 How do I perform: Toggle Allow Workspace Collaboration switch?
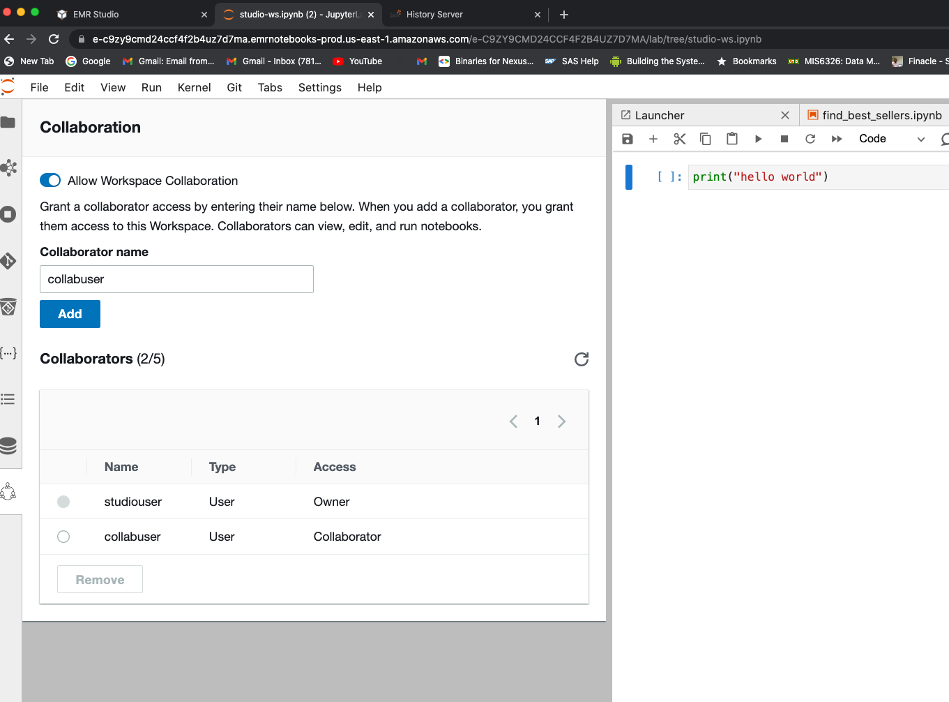point(50,180)
